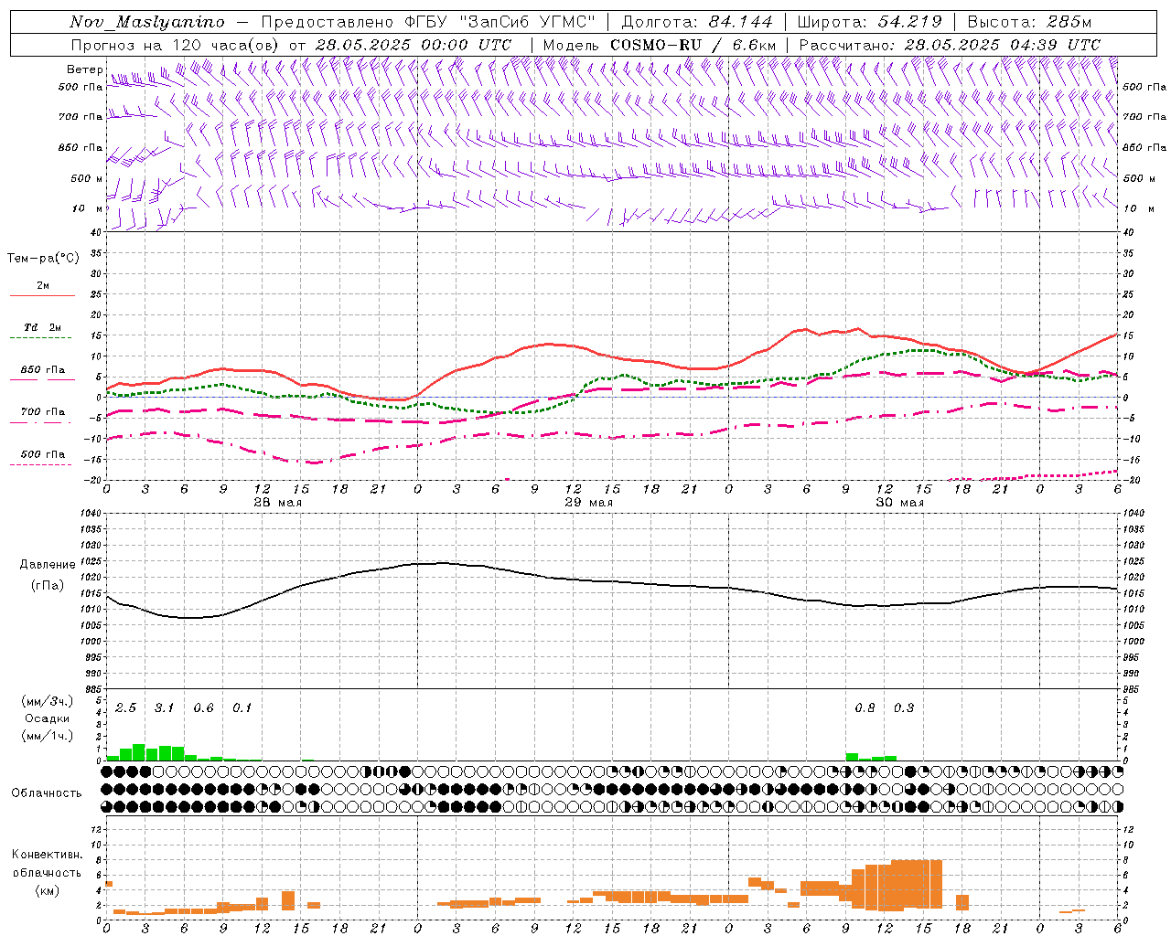Click the '30 мая' date label
1171x936 pixels.
click(x=899, y=503)
